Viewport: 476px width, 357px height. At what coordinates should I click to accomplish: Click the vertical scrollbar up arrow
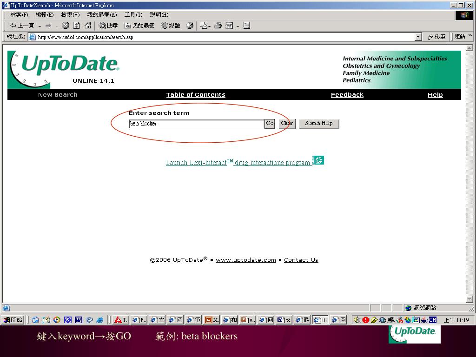469,48
